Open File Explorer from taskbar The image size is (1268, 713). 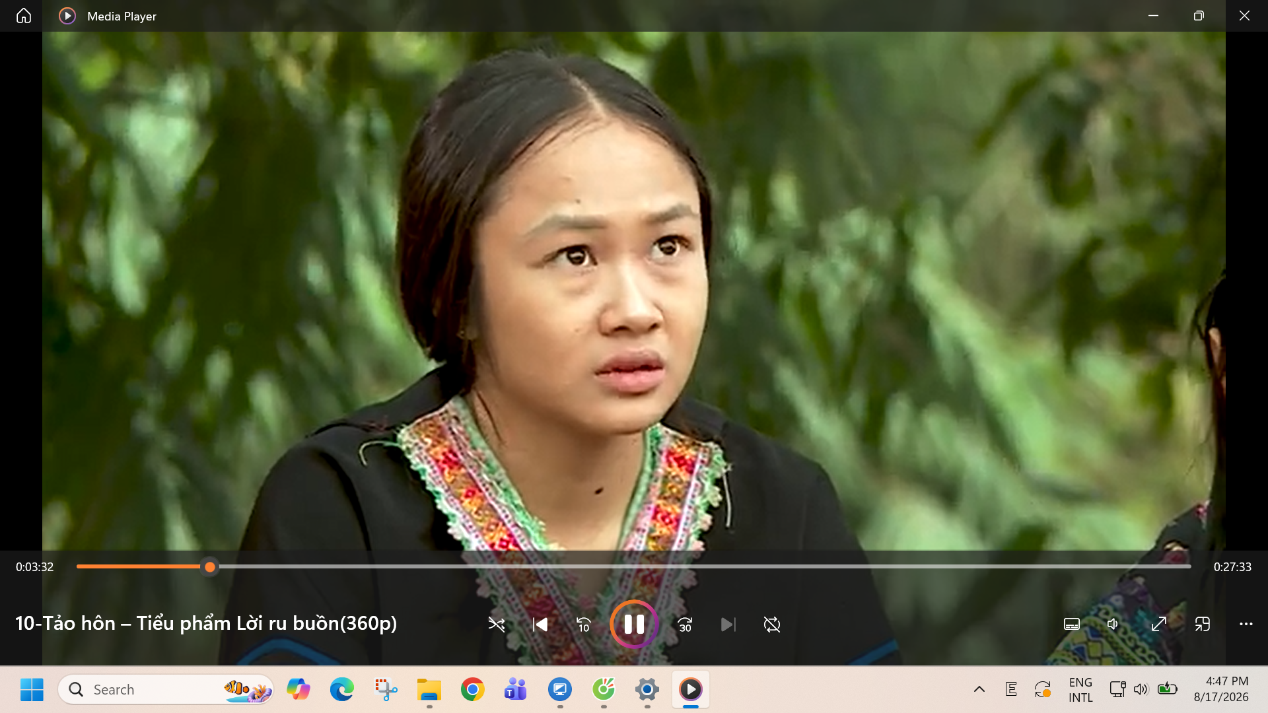point(429,689)
